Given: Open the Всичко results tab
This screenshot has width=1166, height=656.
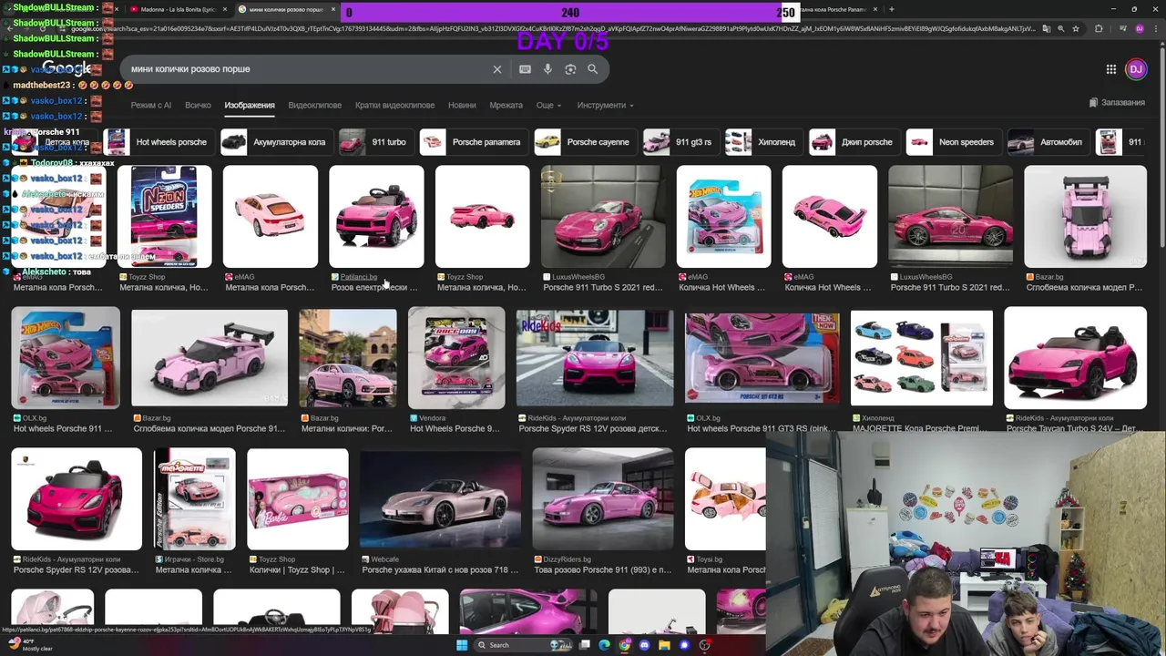Looking at the screenshot, I should 198,105.
